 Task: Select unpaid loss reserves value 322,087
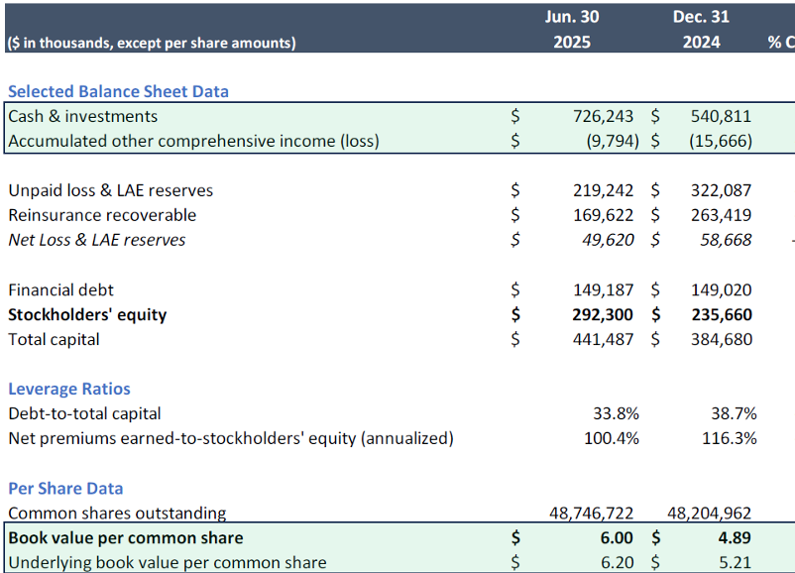[x=721, y=190]
